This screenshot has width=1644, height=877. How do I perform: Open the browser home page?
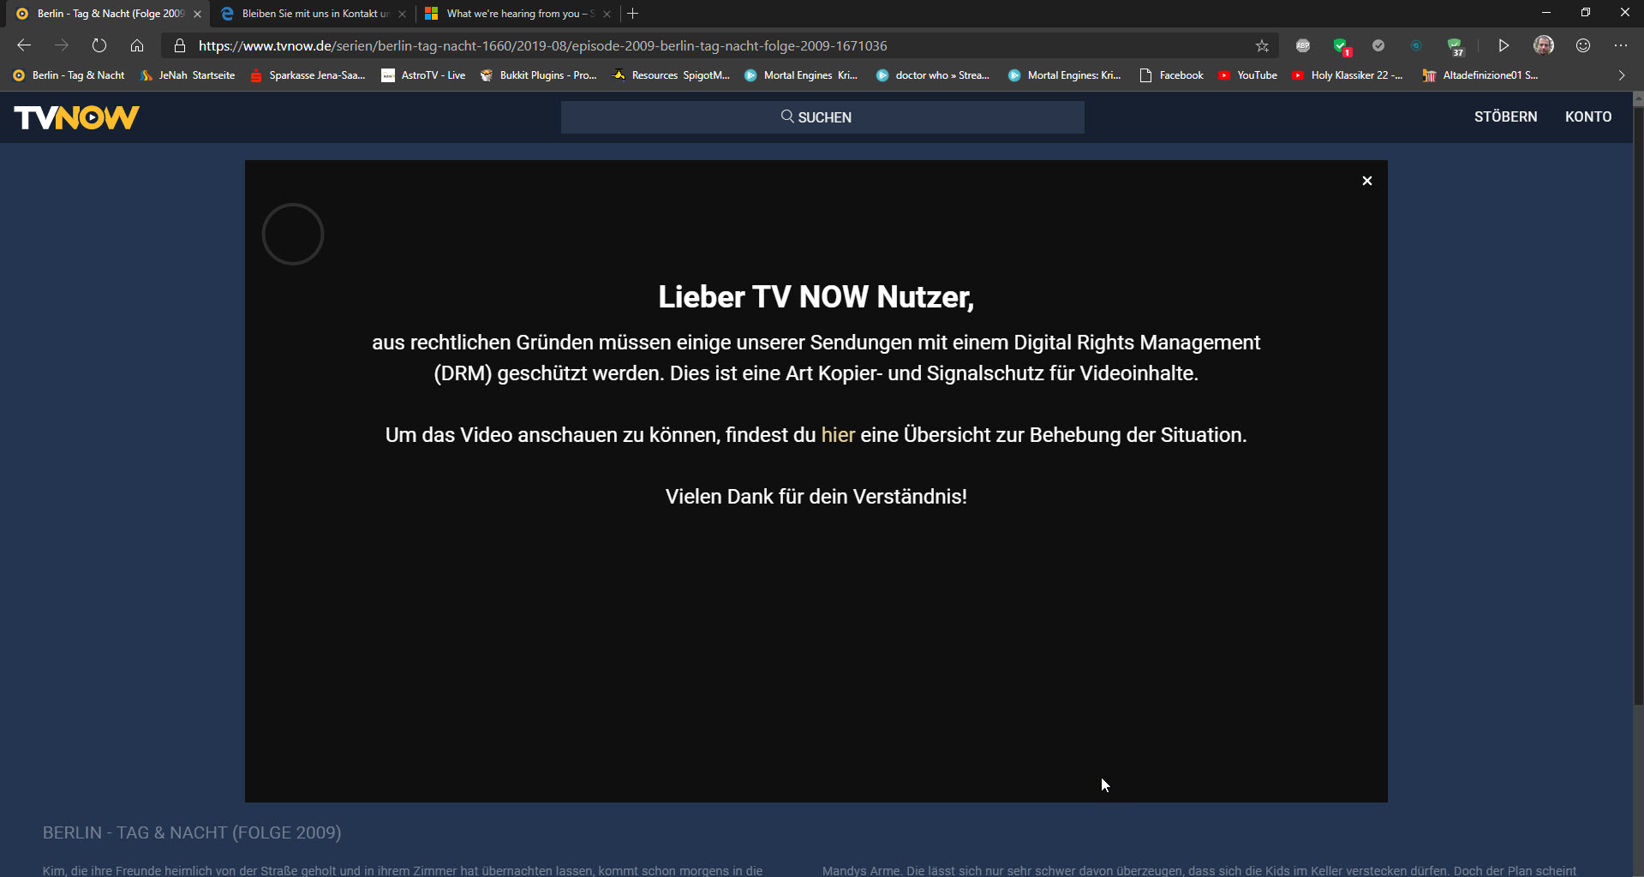(x=137, y=45)
